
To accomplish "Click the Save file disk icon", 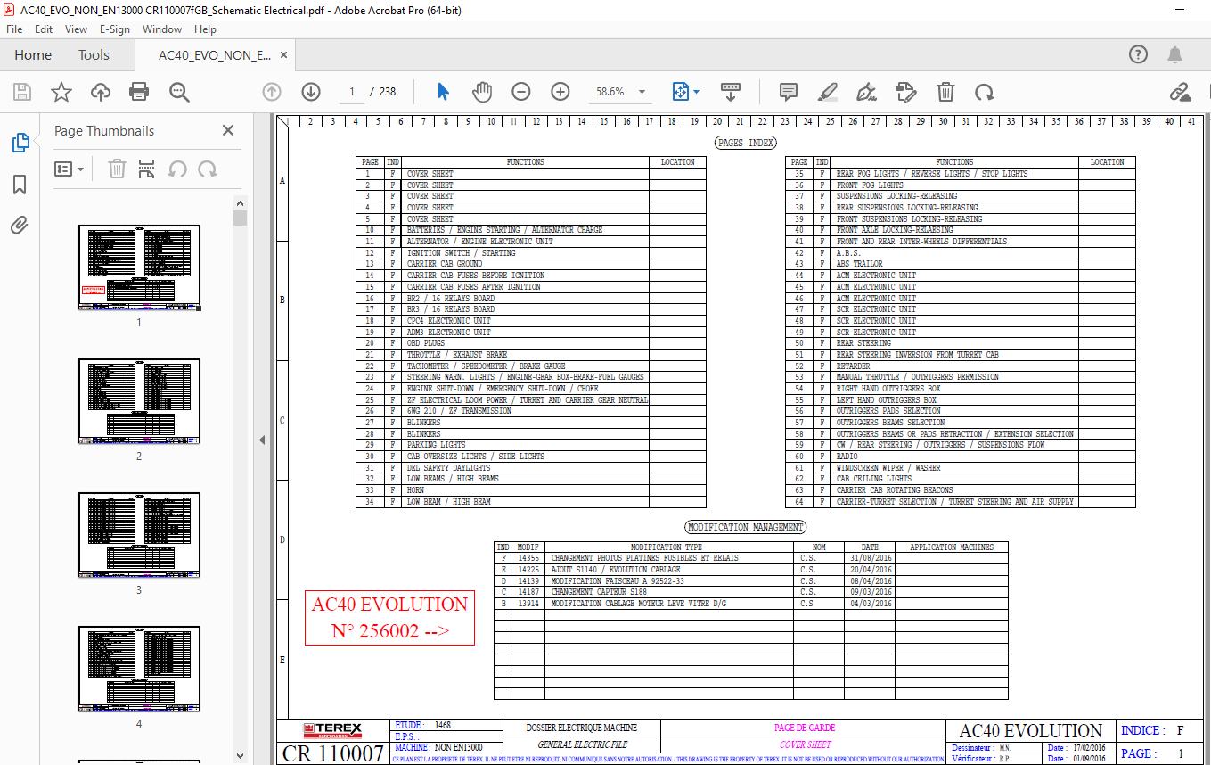I will [21, 92].
